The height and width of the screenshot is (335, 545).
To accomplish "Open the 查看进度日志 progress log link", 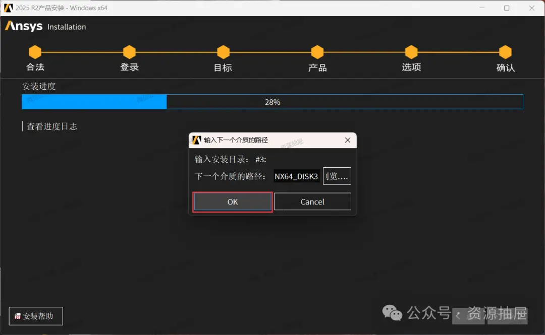I will pyautogui.click(x=52, y=126).
